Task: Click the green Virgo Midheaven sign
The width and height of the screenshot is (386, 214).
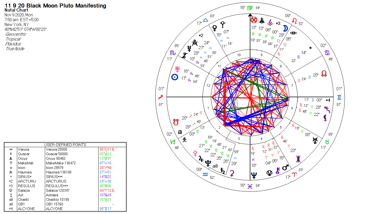Action: tap(250, 8)
